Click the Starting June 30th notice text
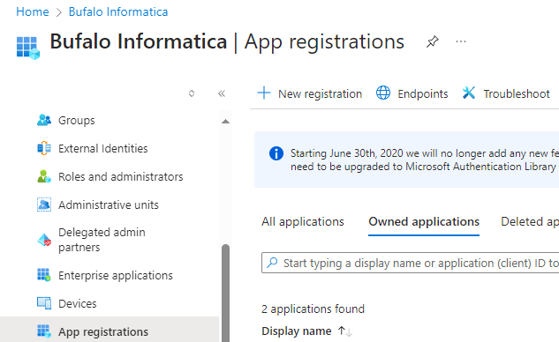Viewport: 559px width, 342px height. (x=424, y=160)
